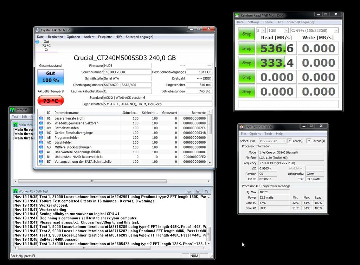Open the Settings menu in CrystalDiskMark
This screenshot has width=360, height=265.
253,22
